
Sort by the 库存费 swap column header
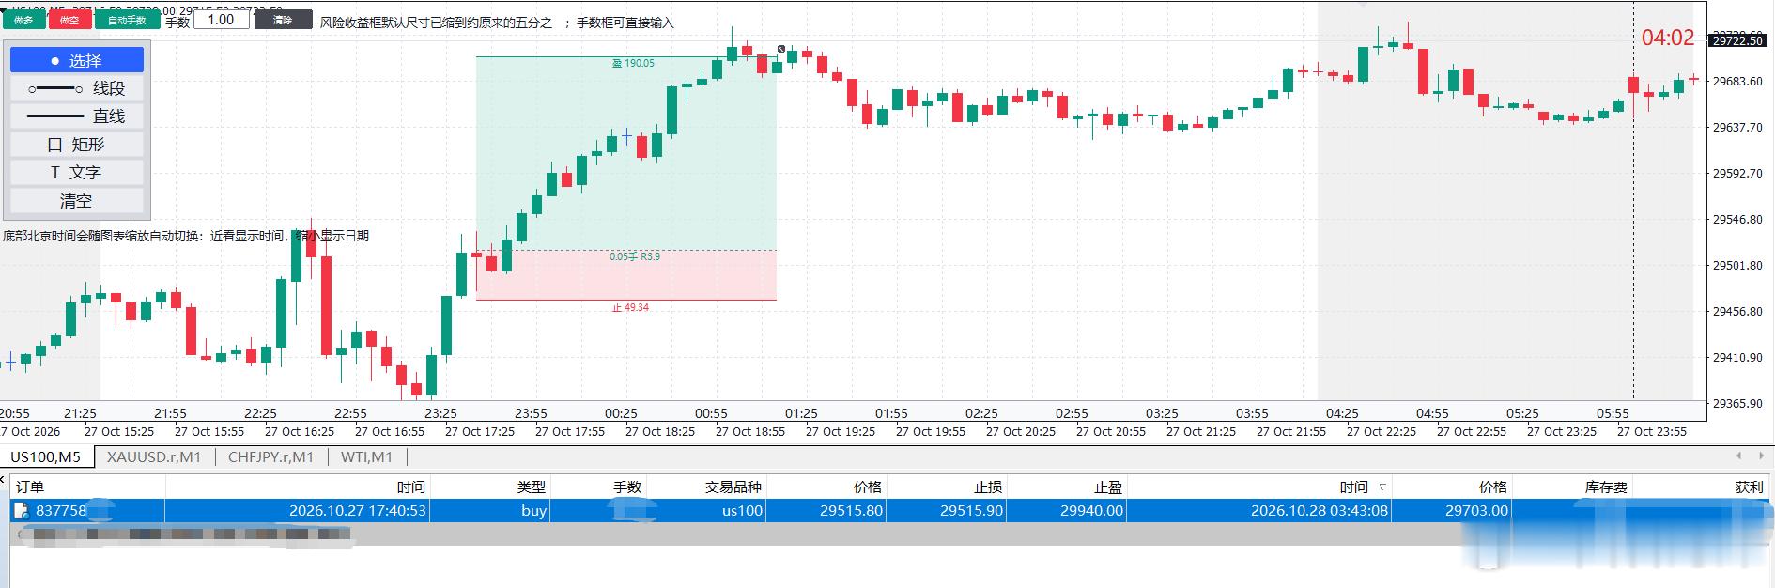point(1572,487)
